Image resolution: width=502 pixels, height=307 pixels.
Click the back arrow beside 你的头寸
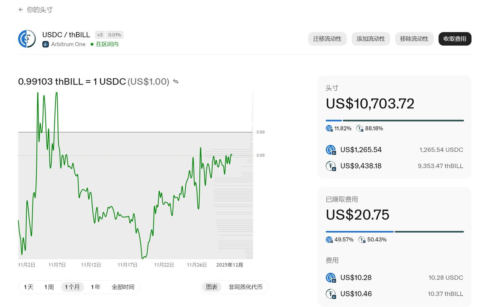(21, 10)
